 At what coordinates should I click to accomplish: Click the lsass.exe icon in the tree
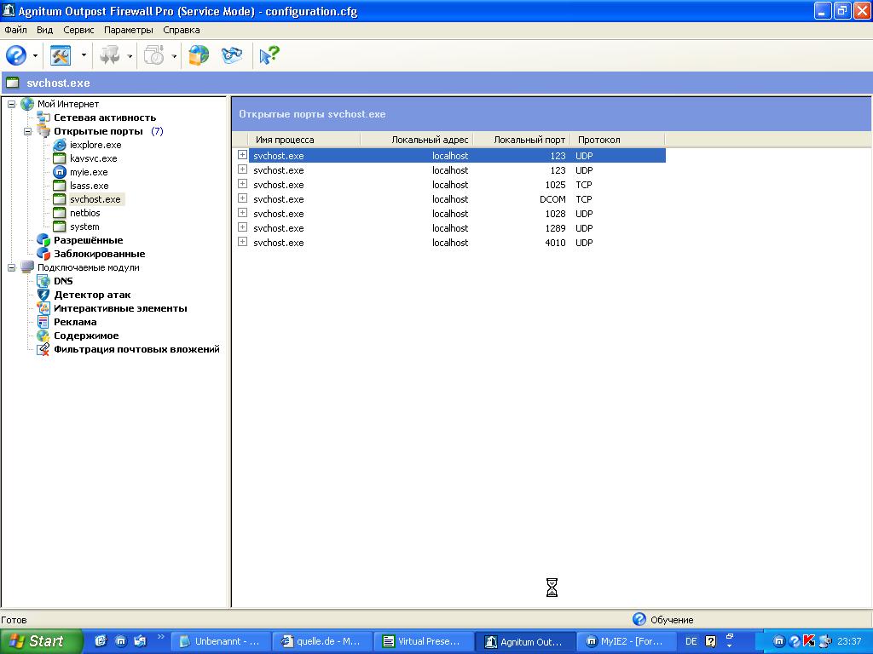[x=60, y=186]
